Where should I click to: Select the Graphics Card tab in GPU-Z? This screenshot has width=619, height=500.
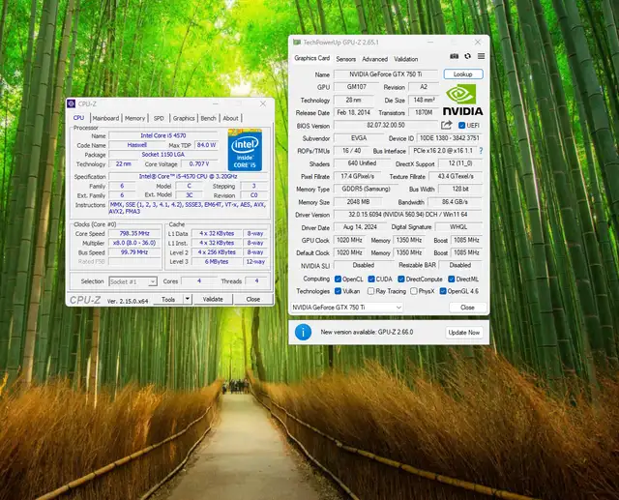tap(311, 58)
